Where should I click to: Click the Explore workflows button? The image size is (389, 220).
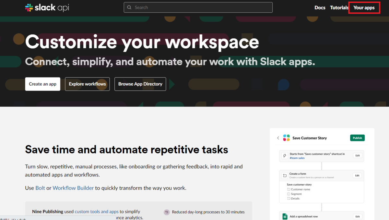tap(87, 84)
